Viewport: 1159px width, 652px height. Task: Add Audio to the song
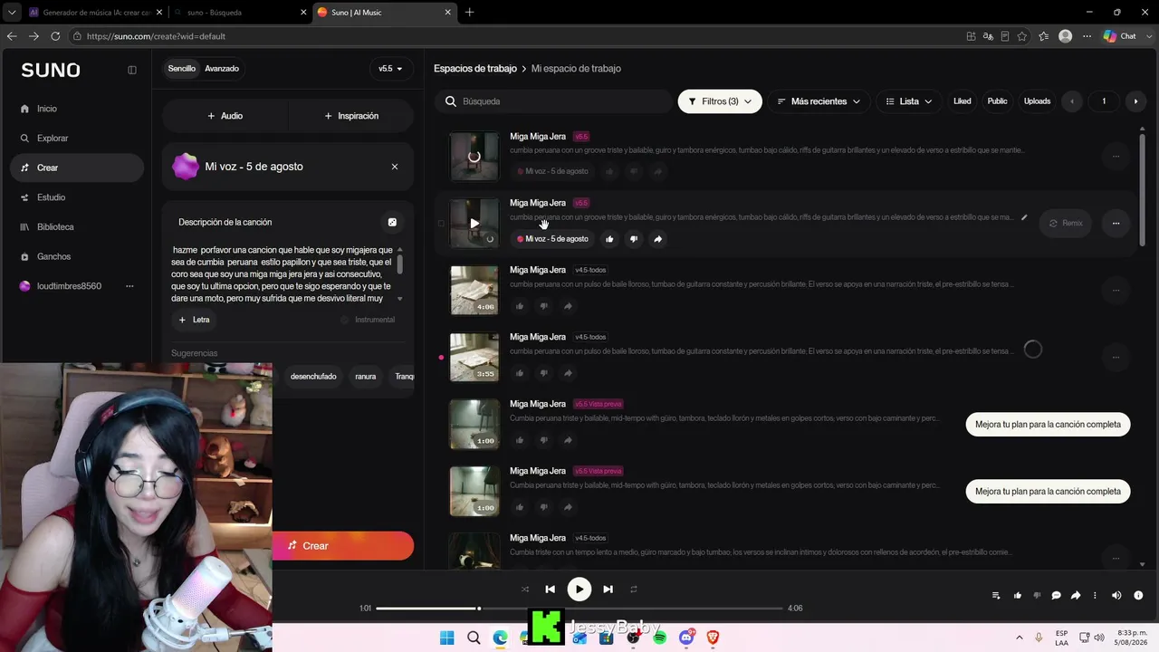coord(225,116)
